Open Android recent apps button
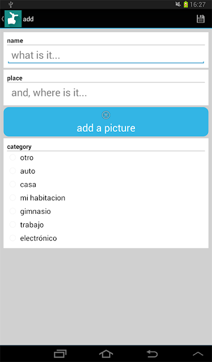 click(x=60, y=353)
